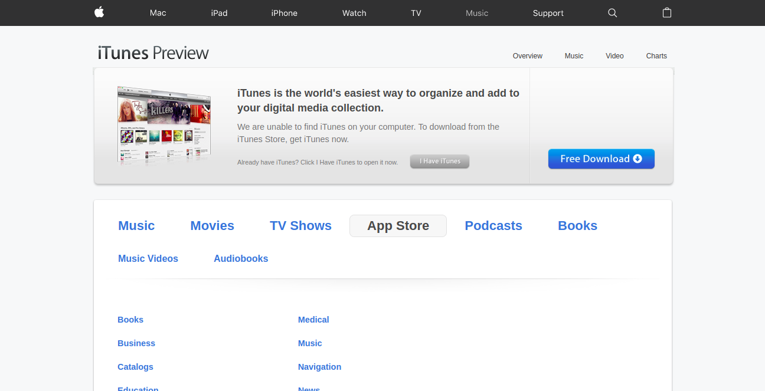This screenshot has width=765, height=391.
Task: Open the shopping bag icon
Action: click(x=667, y=12)
